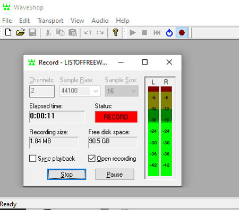Click the right channel R level meter

tap(166, 131)
